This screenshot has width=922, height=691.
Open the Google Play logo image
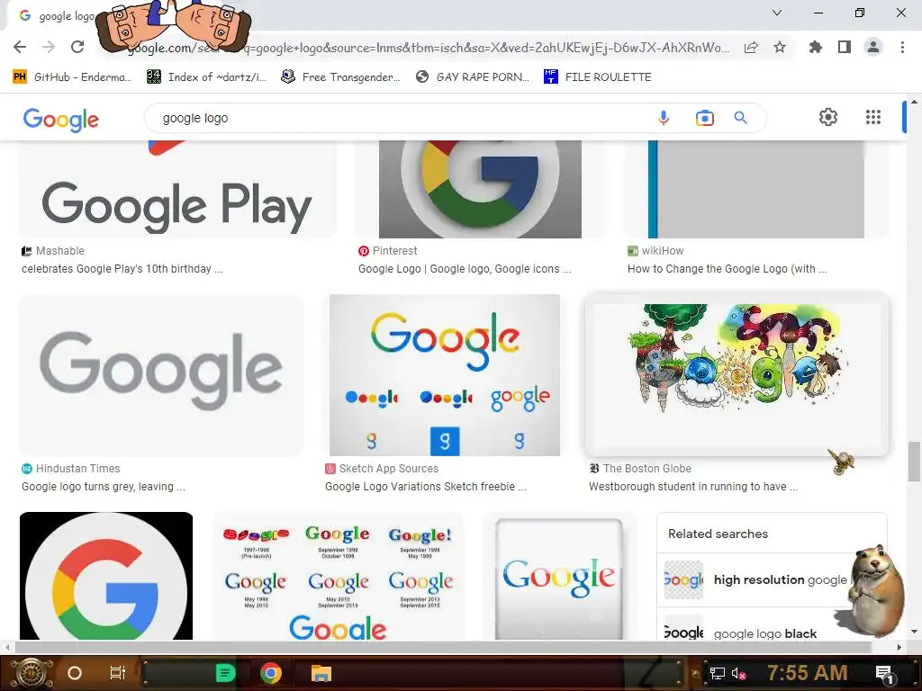point(177,189)
